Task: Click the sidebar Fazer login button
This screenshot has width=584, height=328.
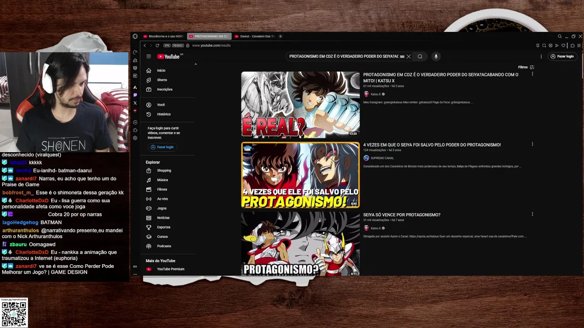Action: (x=162, y=147)
